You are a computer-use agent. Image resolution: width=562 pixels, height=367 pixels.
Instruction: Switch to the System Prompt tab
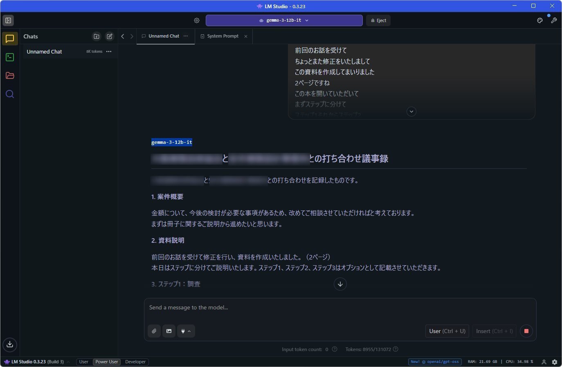(223, 36)
